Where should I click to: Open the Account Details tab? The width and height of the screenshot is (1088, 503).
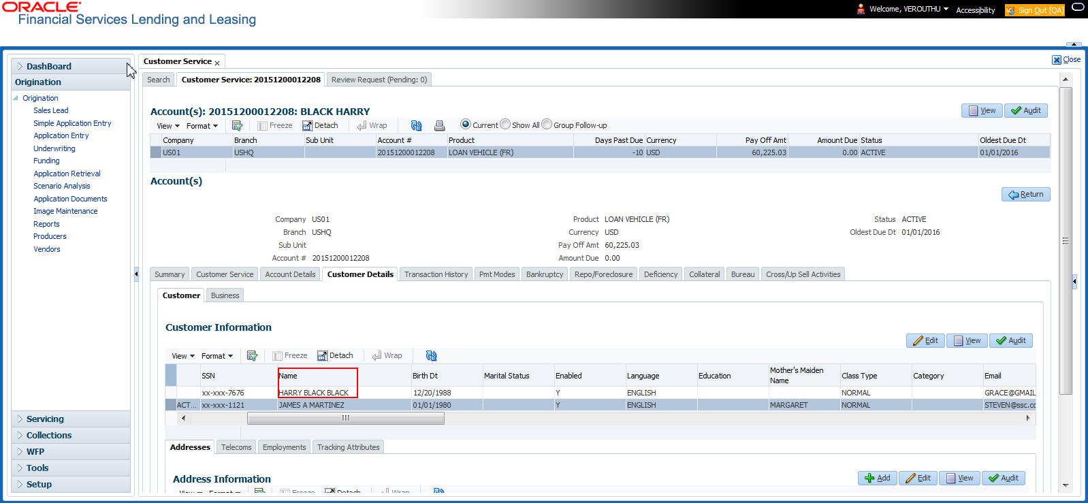pos(290,274)
